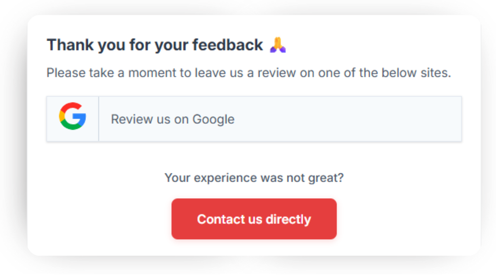Click the Thank you for your feedback heading
Image resolution: width=496 pixels, height=275 pixels.
(x=155, y=45)
